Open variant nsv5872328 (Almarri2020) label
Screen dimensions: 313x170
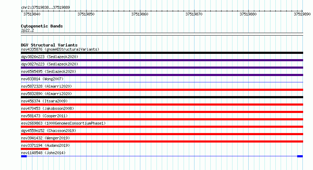pyautogui.click(x=46, y=86)
